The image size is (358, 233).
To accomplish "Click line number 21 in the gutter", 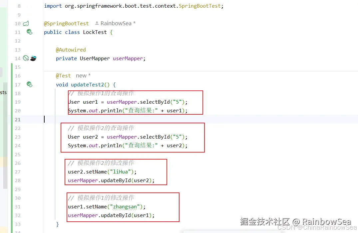I will point(18,119).
